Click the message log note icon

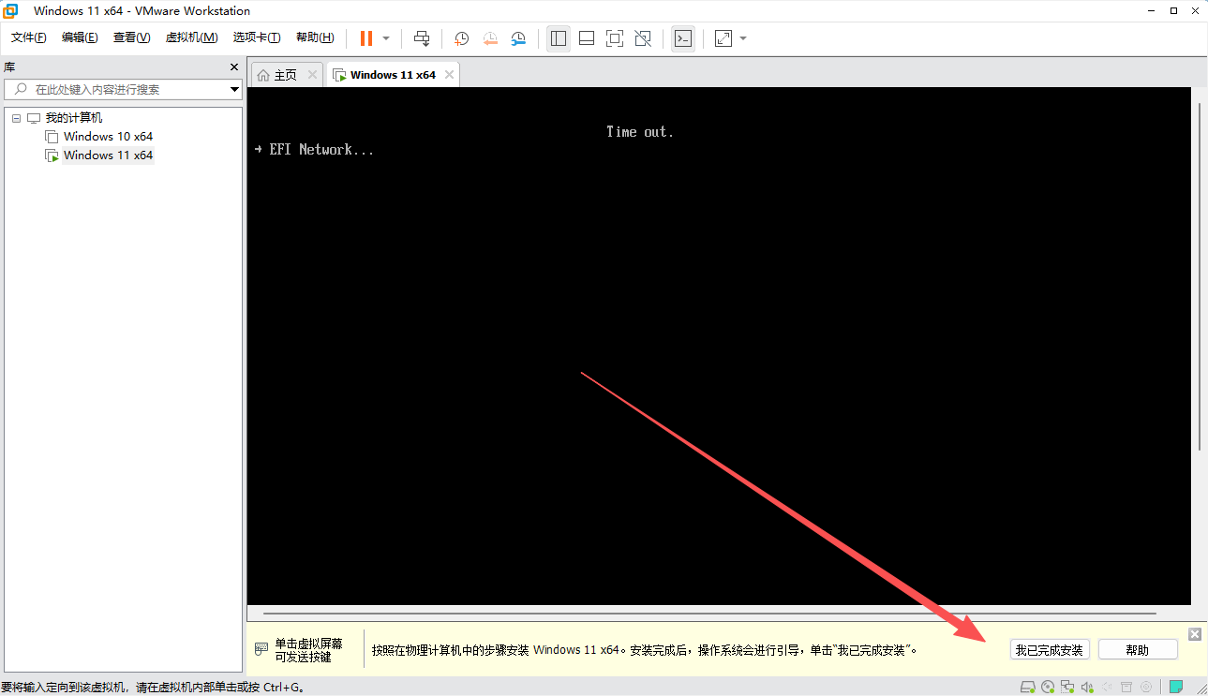[x=1176, y=687]
